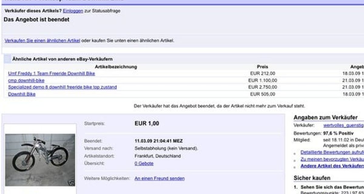Open the cmp downhill-bike listing

[x=26, y=80]
